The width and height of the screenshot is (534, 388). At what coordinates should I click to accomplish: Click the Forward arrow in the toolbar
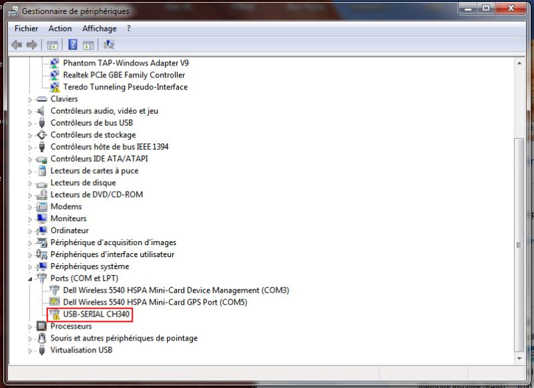click(x=31, y=45)
